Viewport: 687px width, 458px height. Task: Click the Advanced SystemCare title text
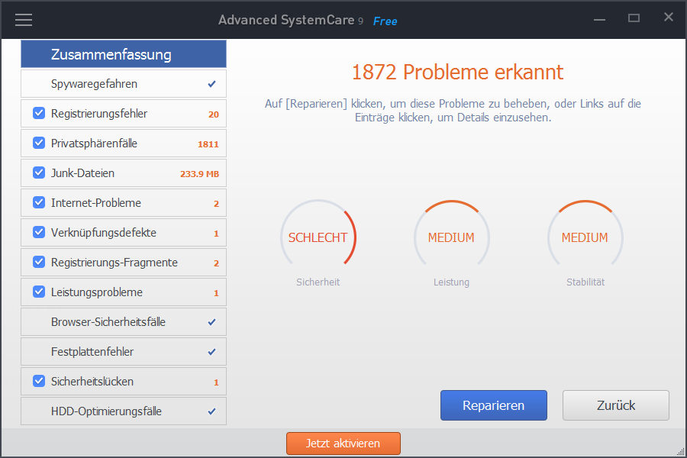click(x=286, y=20)
